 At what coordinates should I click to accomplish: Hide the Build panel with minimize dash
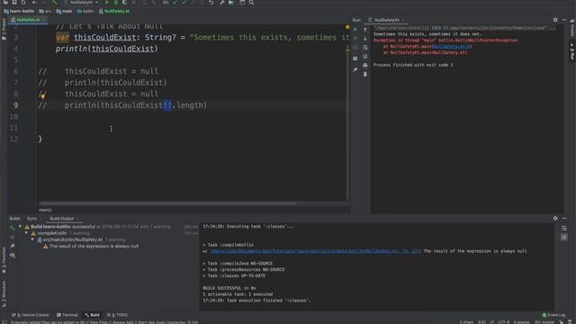click(x=564, y=218)
